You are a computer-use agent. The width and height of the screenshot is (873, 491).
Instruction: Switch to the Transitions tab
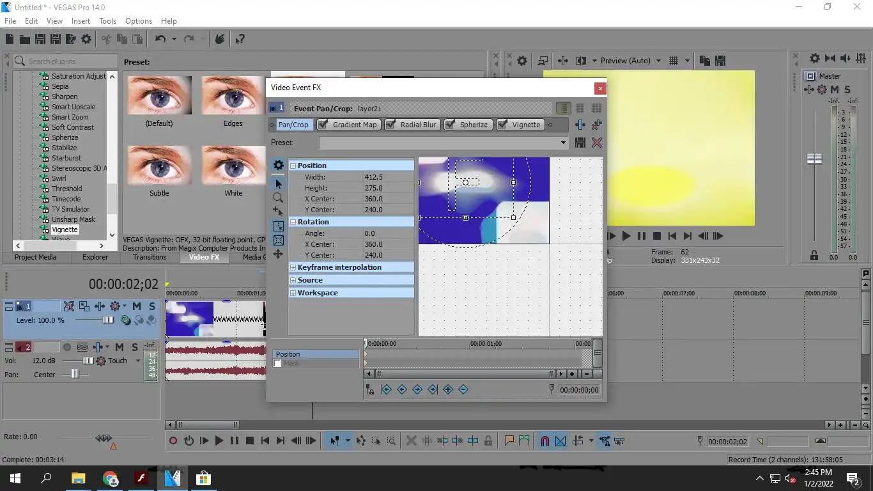click(x=150, y=257)
